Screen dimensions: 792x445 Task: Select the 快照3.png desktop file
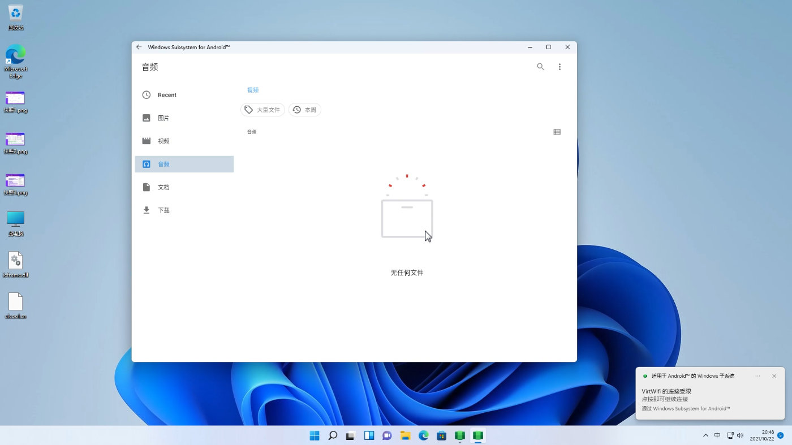pyautogui.click(x=16, y=184)
